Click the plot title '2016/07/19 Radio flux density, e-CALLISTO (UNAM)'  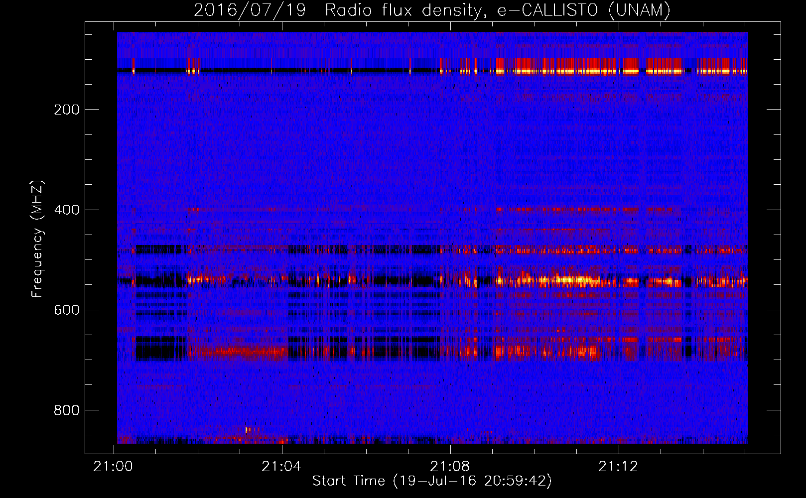pyautogui.click(x=432, y=10)
